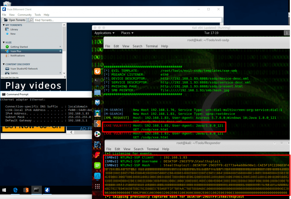This screenshot has height=199, width=291.
Task: Launch Maltego icon in Kali dock
Action: click(x=97, y=144)
